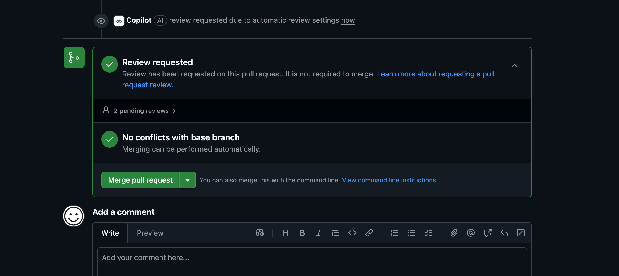Insert code formatting with angle brackets icon

pos(352,233)
